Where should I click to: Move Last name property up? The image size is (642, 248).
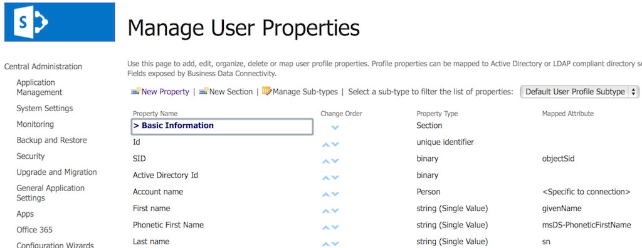[326, 244]
